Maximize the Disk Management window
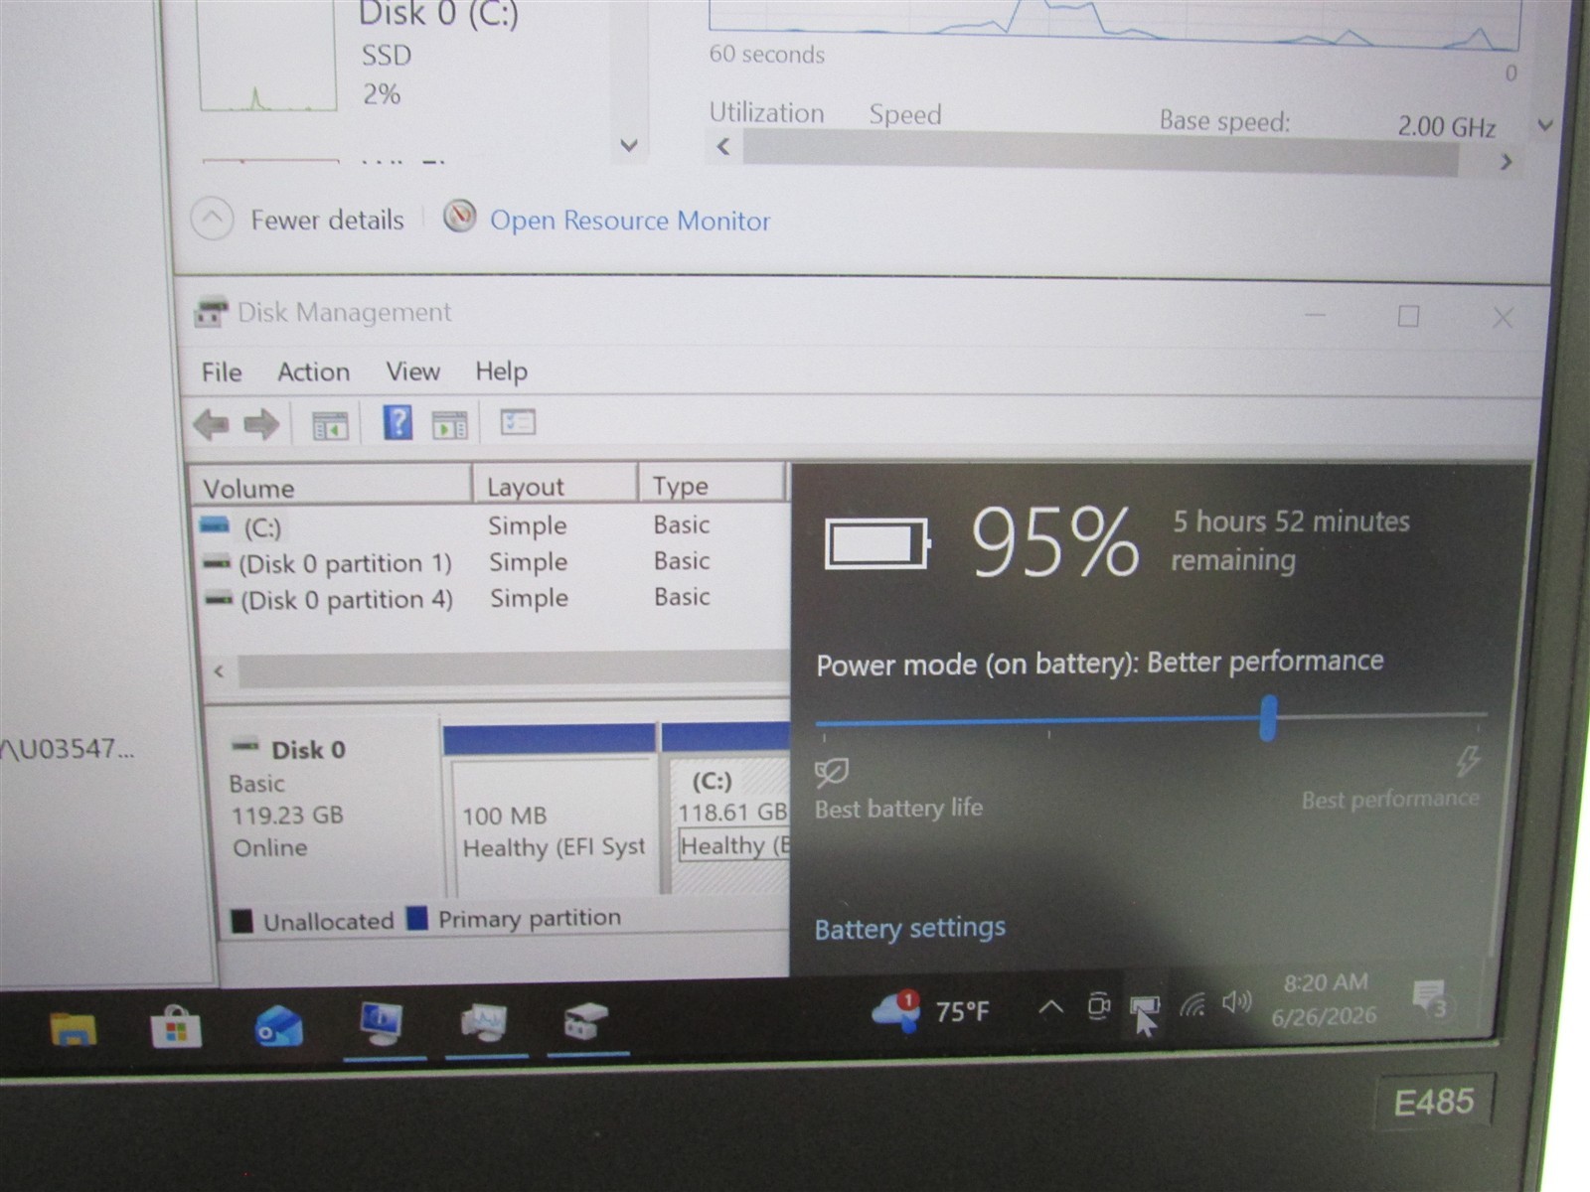 point(1408,317)
